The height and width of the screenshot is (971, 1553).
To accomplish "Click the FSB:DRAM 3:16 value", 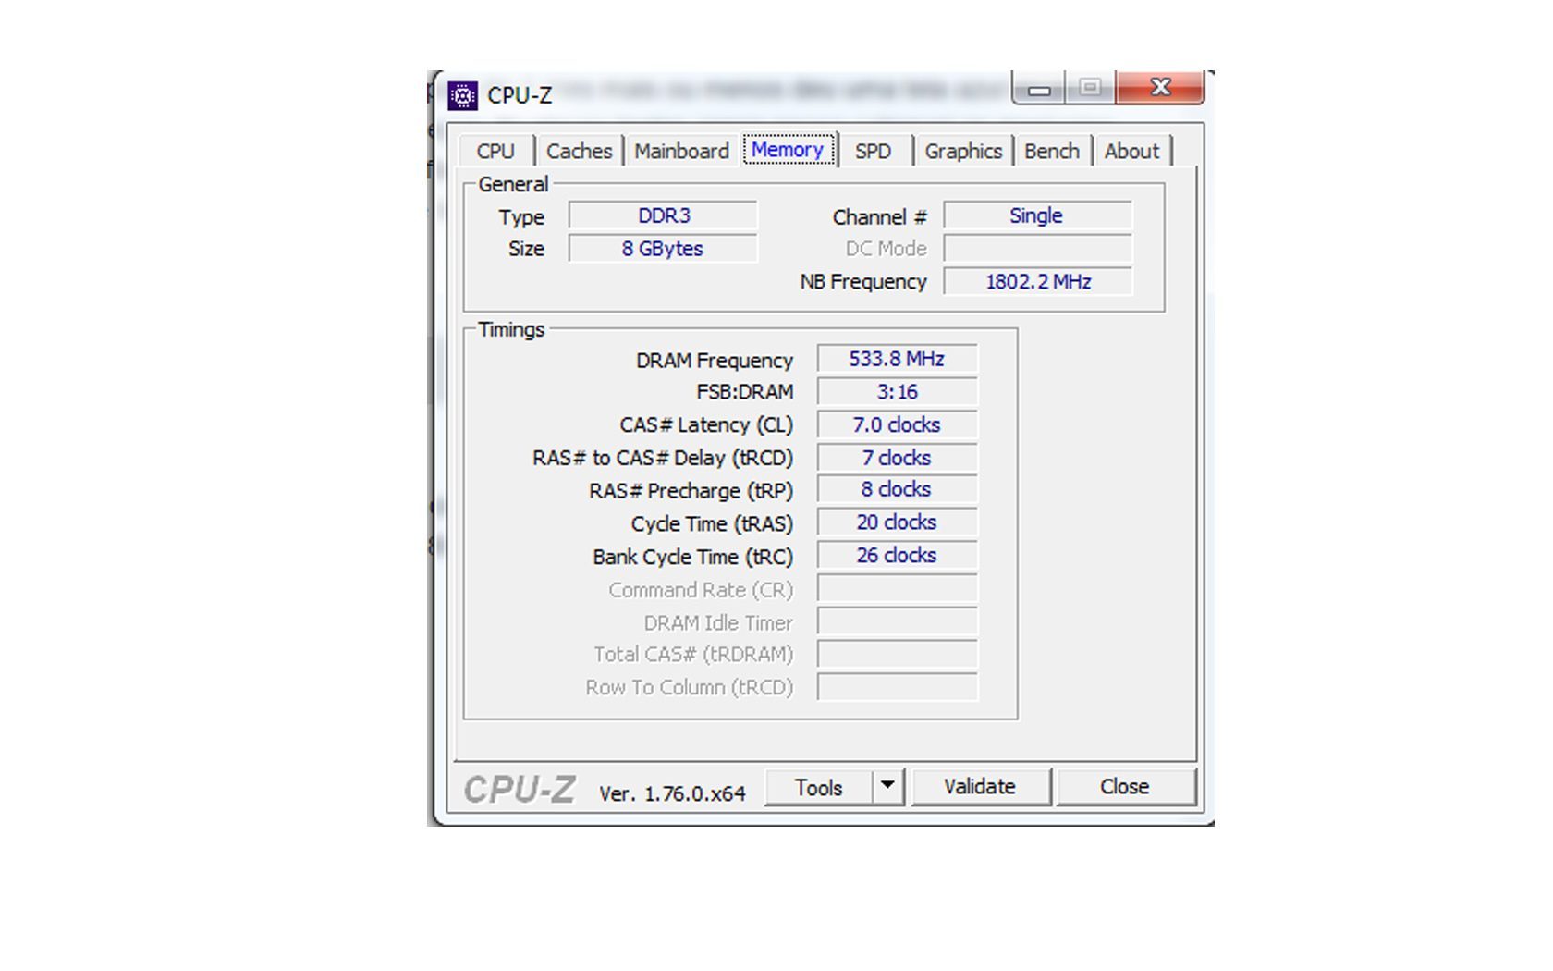I will point(897,392).
